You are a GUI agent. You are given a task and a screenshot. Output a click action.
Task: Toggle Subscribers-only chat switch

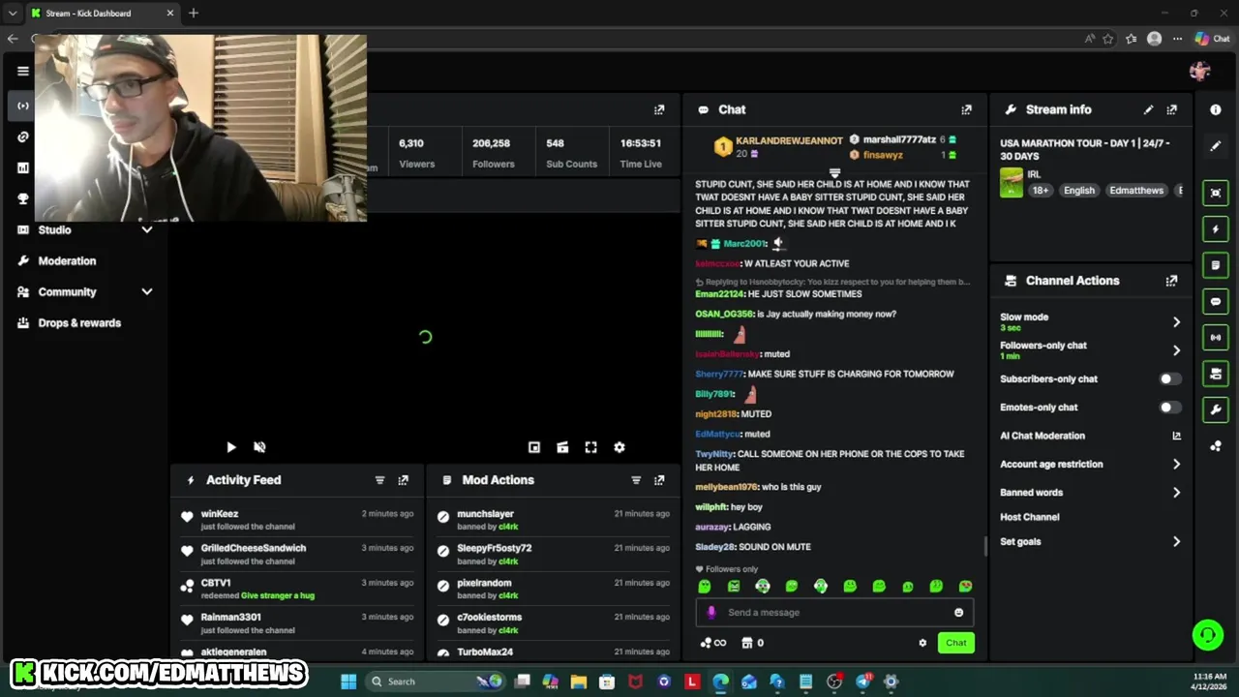coord(1169,379)
